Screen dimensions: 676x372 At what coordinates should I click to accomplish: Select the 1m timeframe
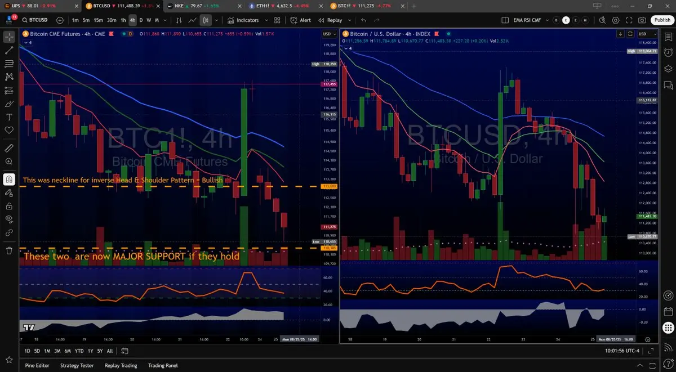pyautogui.click(x=75, y=20)
